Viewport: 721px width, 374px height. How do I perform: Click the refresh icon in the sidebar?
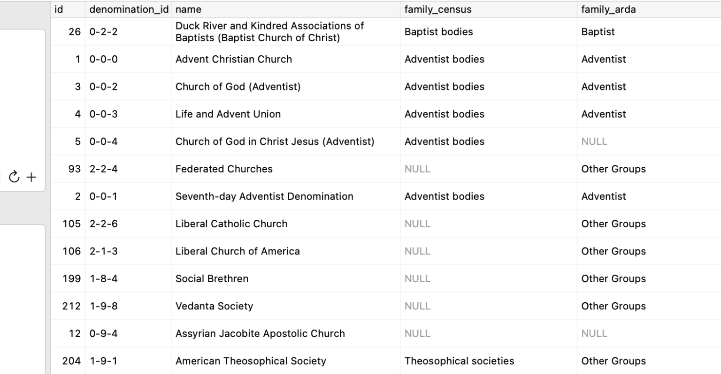pos(15,177)
